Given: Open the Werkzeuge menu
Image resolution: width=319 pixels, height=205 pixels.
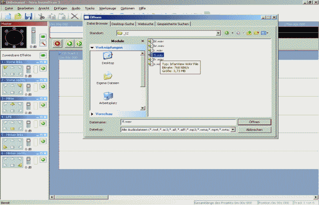Looking at the screenshot, I should (107, 8).
